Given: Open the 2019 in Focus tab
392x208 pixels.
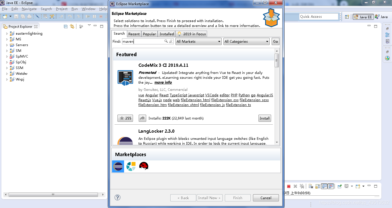Looking at the screenshot, I should pos(191,34).
